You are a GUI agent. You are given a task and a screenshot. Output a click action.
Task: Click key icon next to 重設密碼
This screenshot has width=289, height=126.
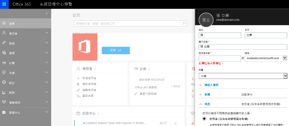(78, 96)
